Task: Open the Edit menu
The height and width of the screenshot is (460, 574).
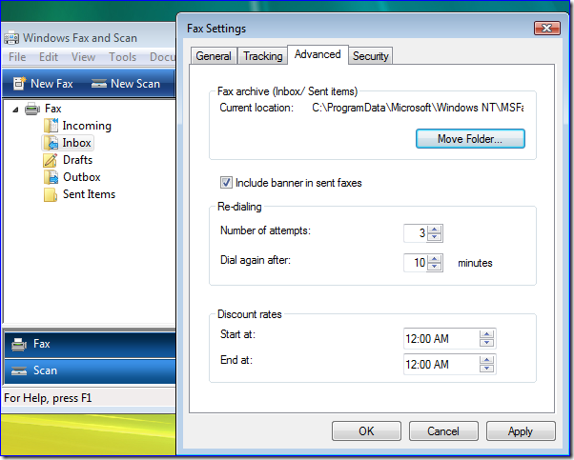Action: 49,57
